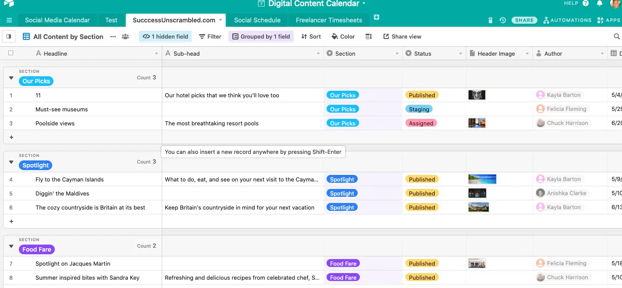622x288 pixels.
Task: Click Chuck Harrison author in Poolside views row
Action: click(x=563, y=123)
